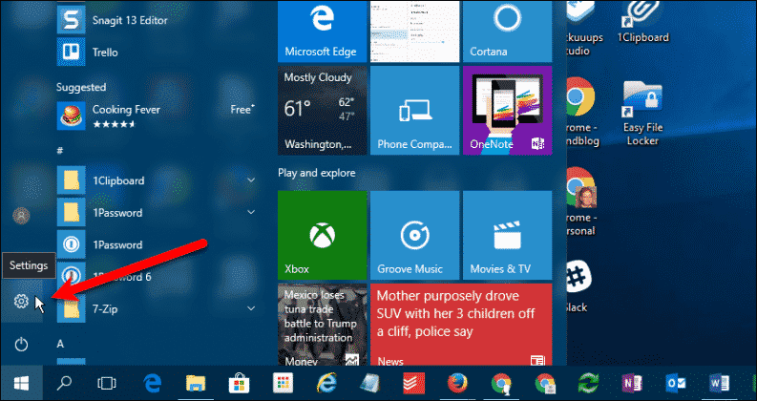Expand the 1Clipboard folder chevron

(x=251, y=180)
